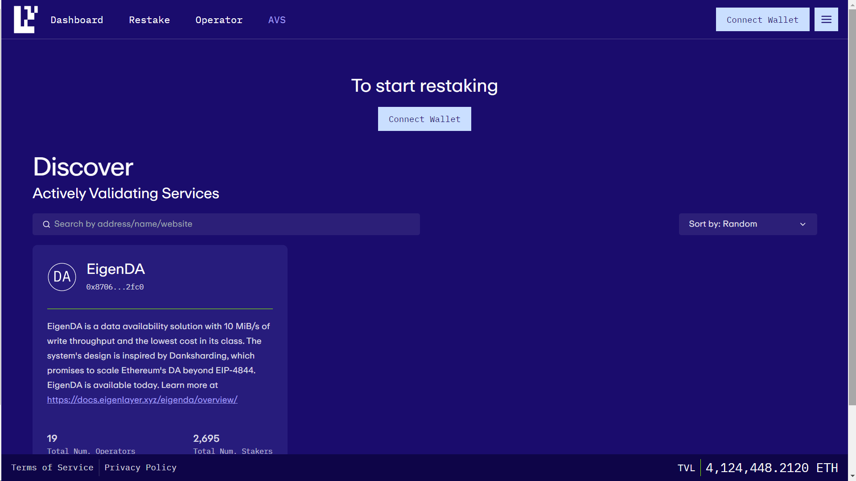Click the scrollbar down arrow
This screenshot has height=481, width=856.
[852, 477]
